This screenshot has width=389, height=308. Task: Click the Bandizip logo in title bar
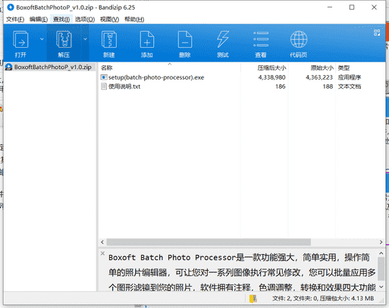11,8
